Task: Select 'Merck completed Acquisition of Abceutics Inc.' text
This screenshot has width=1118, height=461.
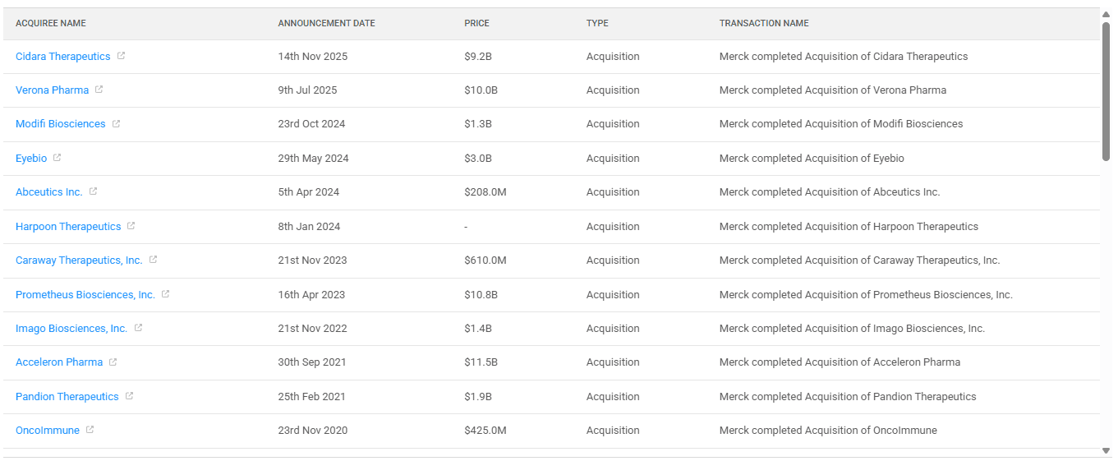Action: point(830,192)
